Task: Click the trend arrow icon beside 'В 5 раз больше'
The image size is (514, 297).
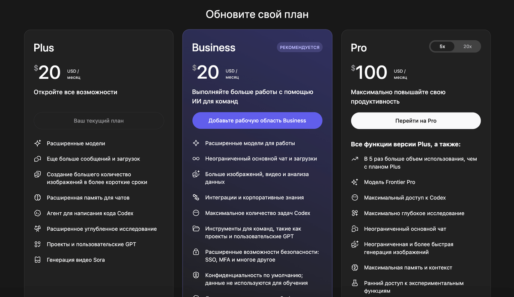Action: 355,159
